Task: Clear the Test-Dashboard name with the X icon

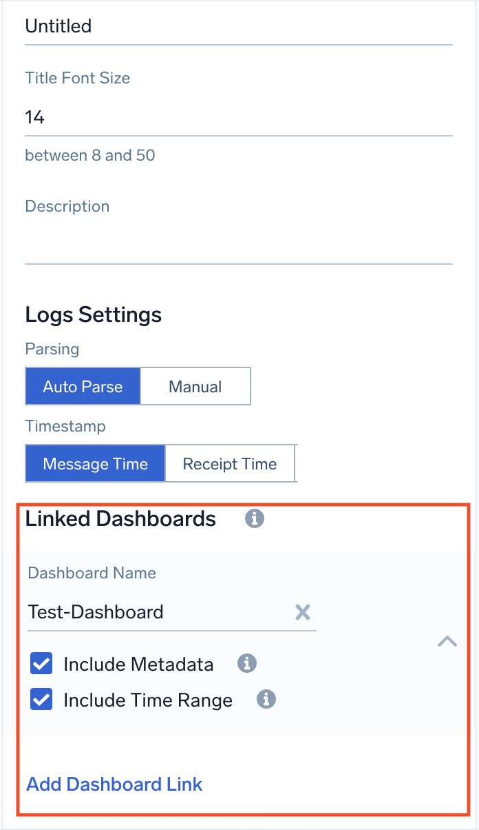Action: pos(303,612)
